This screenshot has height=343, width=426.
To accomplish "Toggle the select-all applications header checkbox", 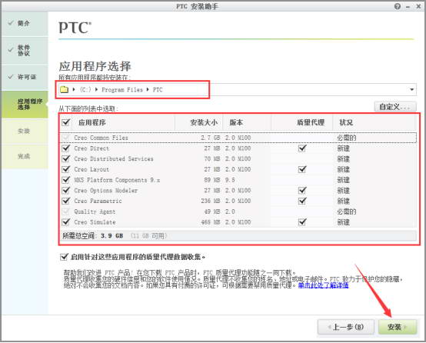I will tap(66, 122).
